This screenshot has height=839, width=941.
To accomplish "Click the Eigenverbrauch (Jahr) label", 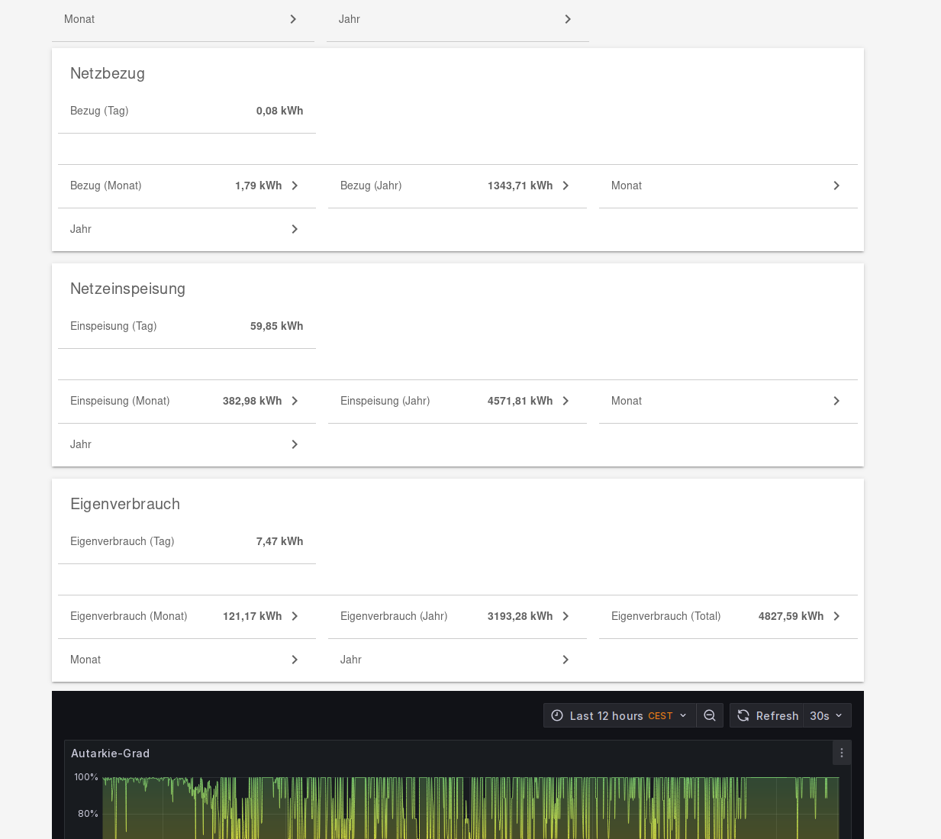I will 394,616.
